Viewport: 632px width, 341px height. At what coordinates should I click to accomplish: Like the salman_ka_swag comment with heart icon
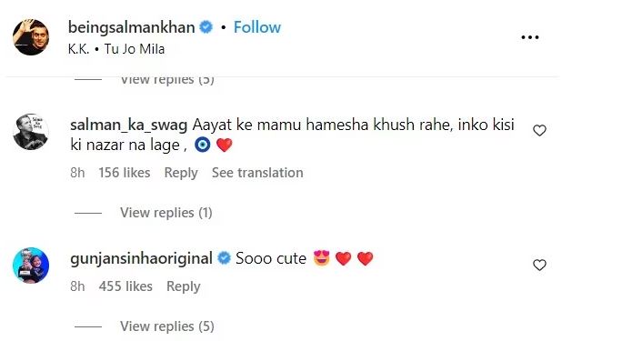click(539, 130)
